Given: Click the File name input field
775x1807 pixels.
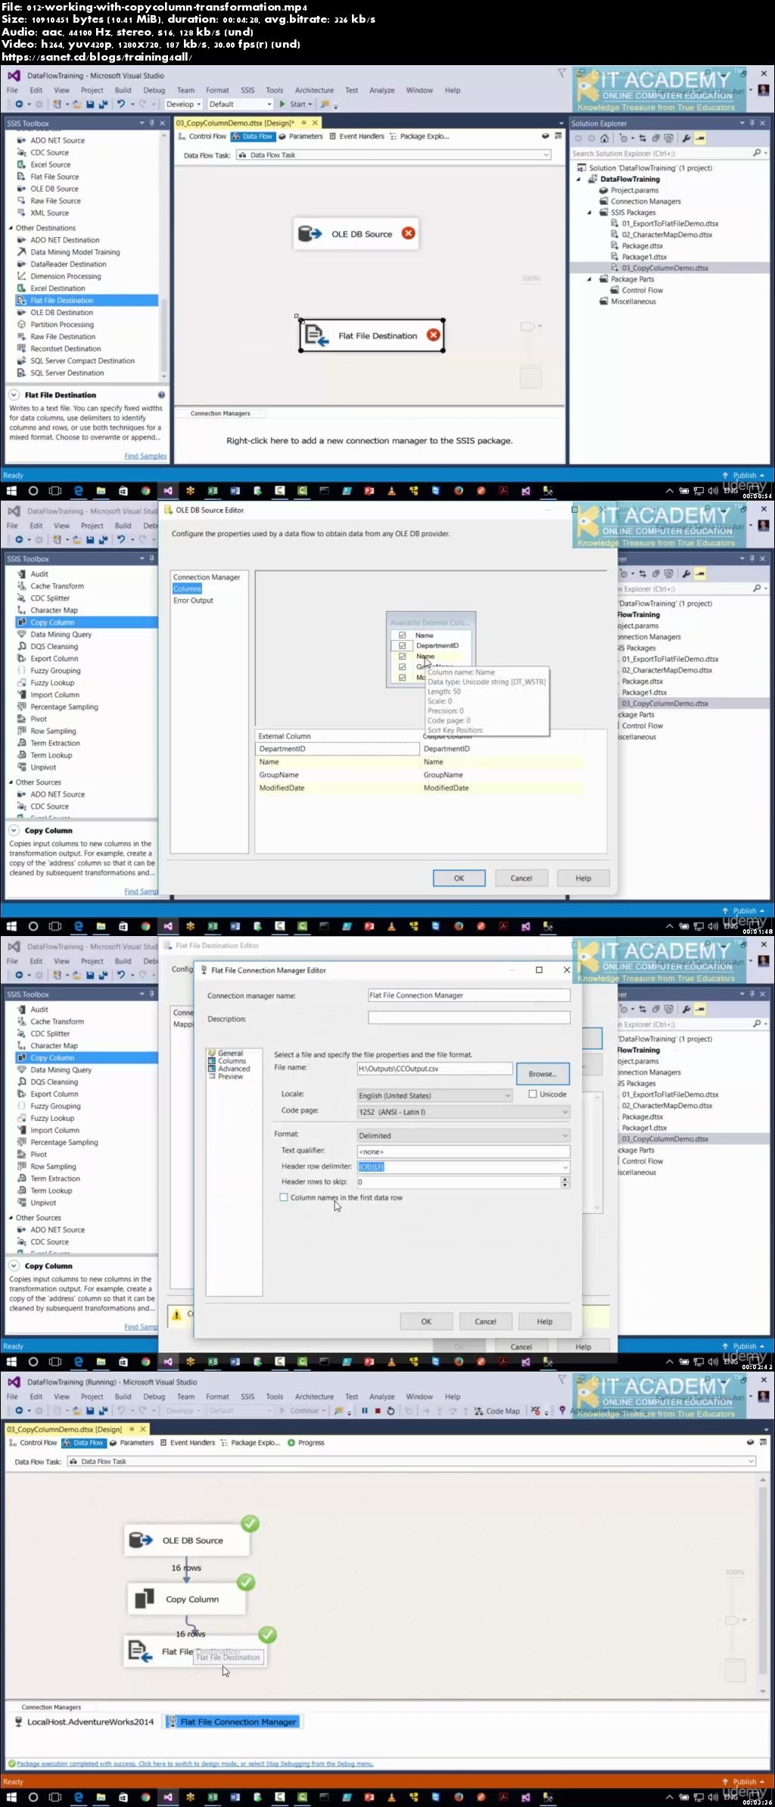Looking at the screenshot, I should [434, 1069].
